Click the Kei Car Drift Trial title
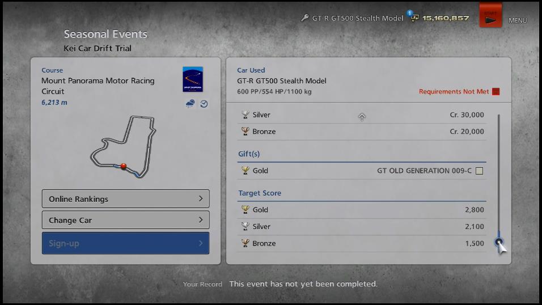 click(x=98, y=48)
